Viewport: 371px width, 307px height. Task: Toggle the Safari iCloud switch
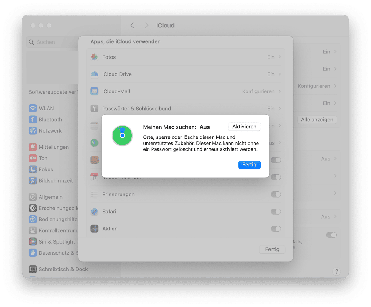(x=276, y=212)
